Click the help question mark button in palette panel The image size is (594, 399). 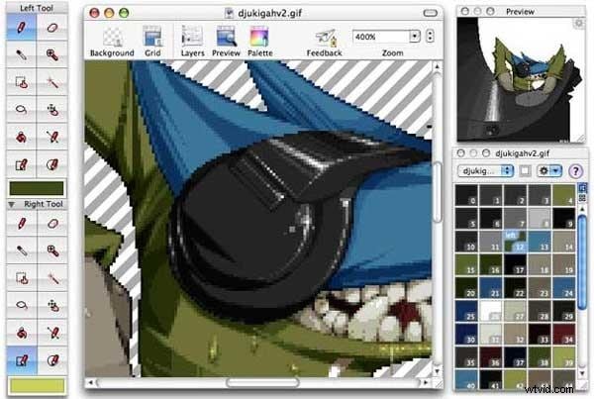[x=576, y=171]
